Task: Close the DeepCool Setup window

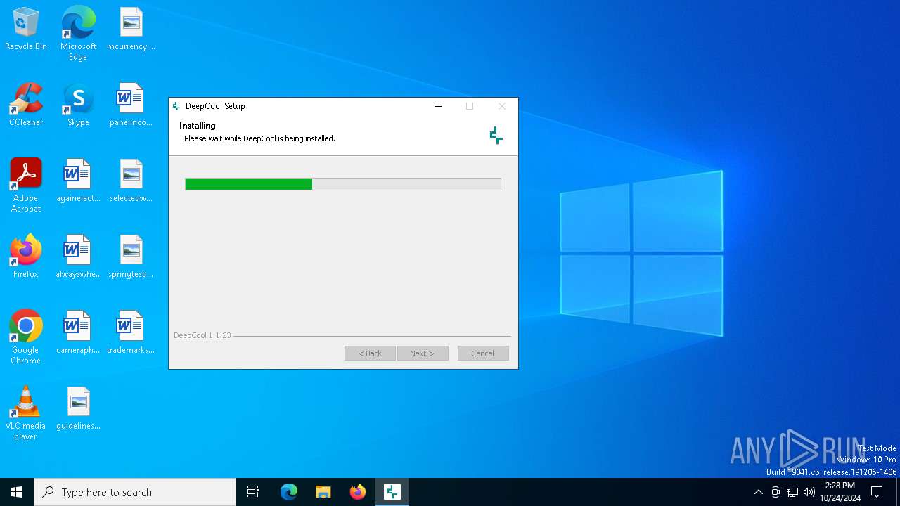Action: coord(502,106)
